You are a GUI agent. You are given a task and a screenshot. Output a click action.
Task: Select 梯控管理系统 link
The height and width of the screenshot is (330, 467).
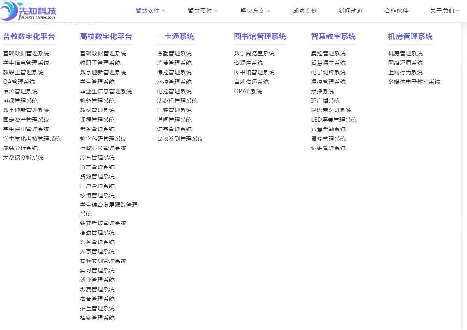175,72
